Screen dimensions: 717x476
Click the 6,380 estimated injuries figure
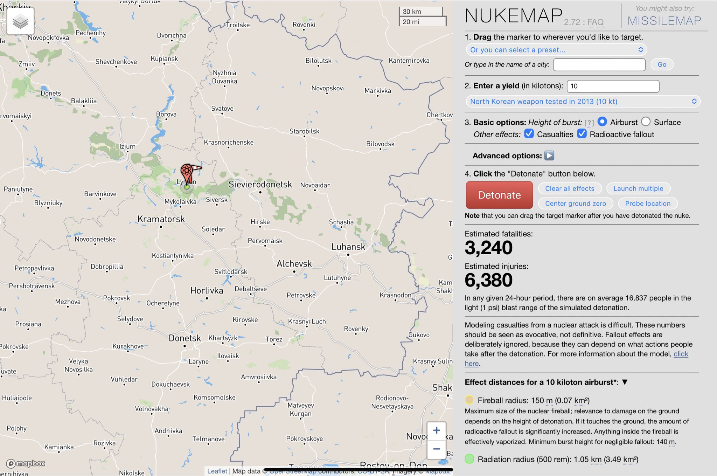488,280
